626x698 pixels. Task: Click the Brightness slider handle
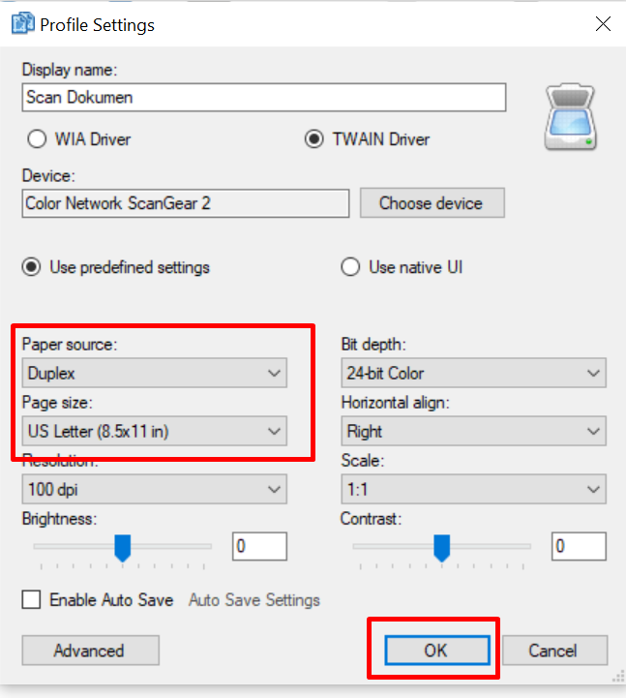tap(123, 549)
